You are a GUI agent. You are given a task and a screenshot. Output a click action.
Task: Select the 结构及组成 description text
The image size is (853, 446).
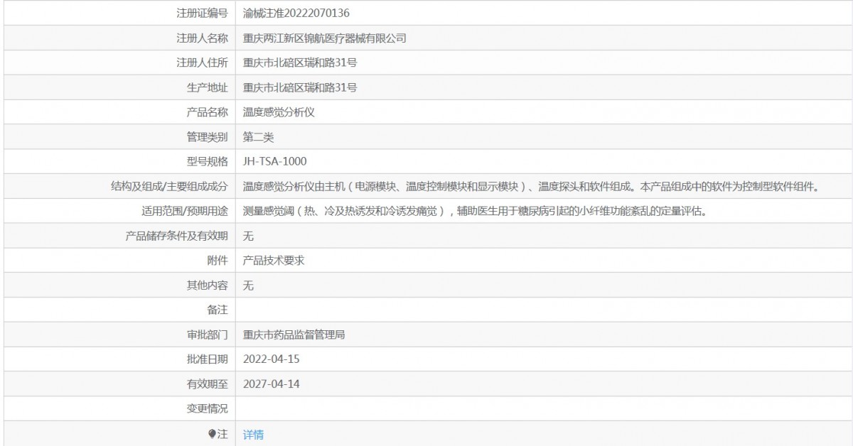[x=532, y=186]
